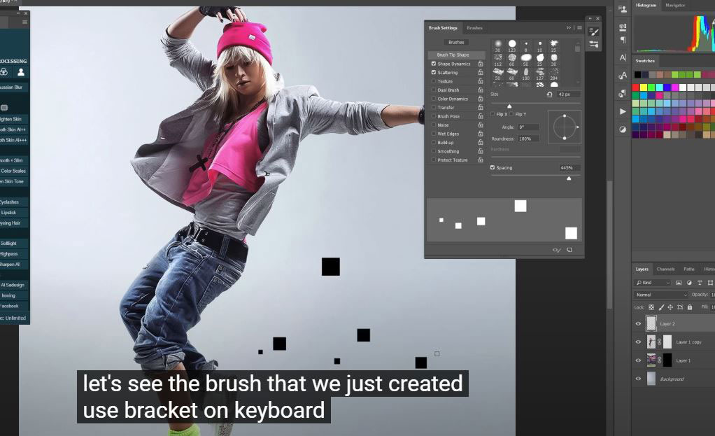Switch to the Navigator tab
Screen dimensions: 715x436
point(675,6)
